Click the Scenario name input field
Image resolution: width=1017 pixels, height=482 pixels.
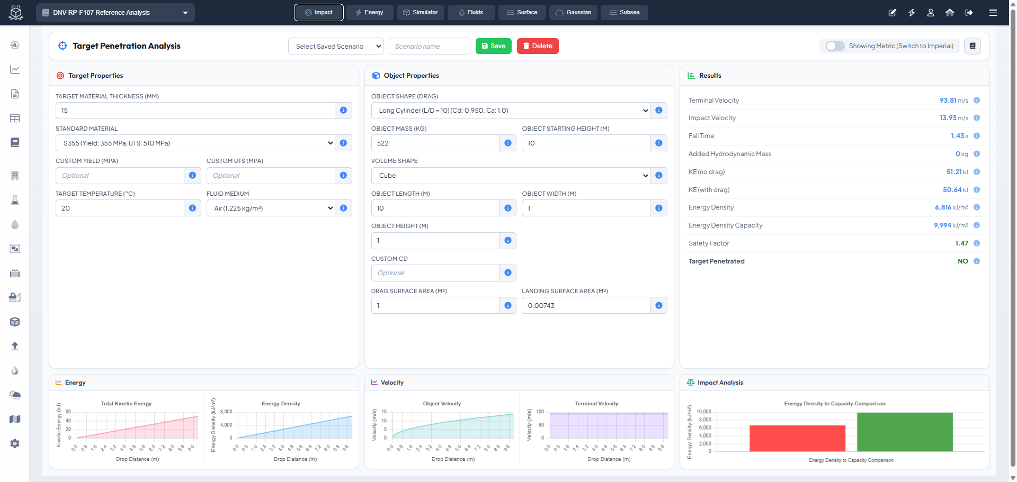coord(429,47)
